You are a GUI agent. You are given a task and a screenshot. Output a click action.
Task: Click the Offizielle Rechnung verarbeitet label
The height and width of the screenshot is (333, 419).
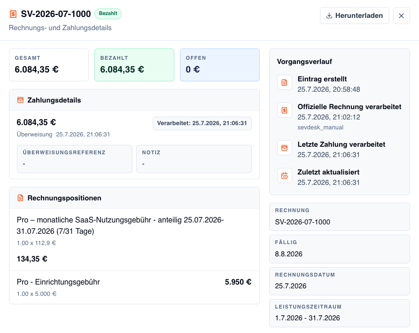tap(349, 107)
